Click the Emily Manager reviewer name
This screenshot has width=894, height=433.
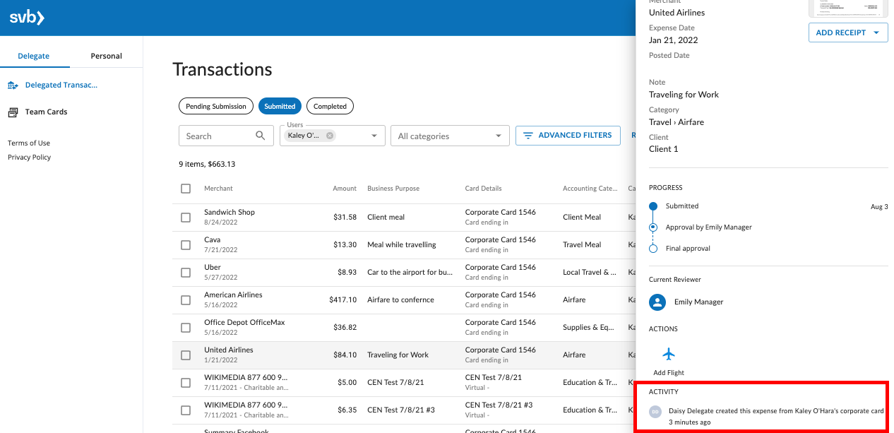pos(699,302)
